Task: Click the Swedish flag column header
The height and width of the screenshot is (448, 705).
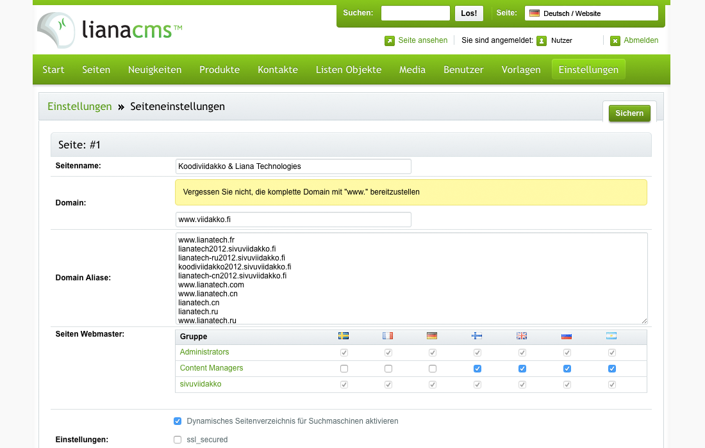Action: (x=344, y=336)
